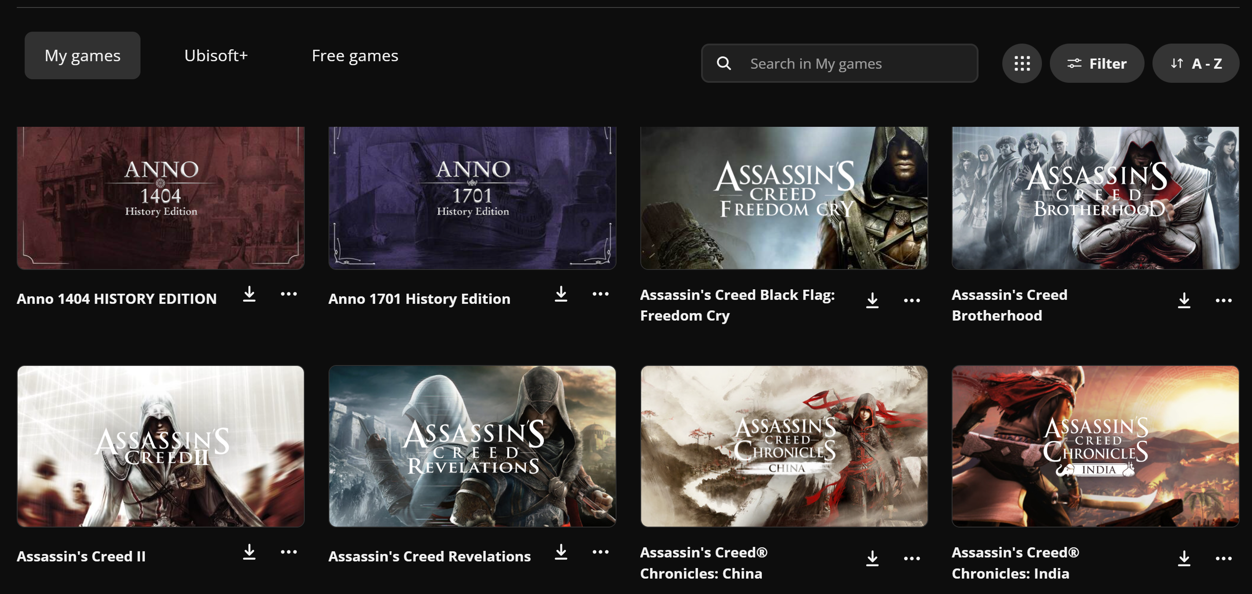Screen dimensions: 1252x594
Task: Focus the Search in My games field
Action: click(x=839, y=63)
